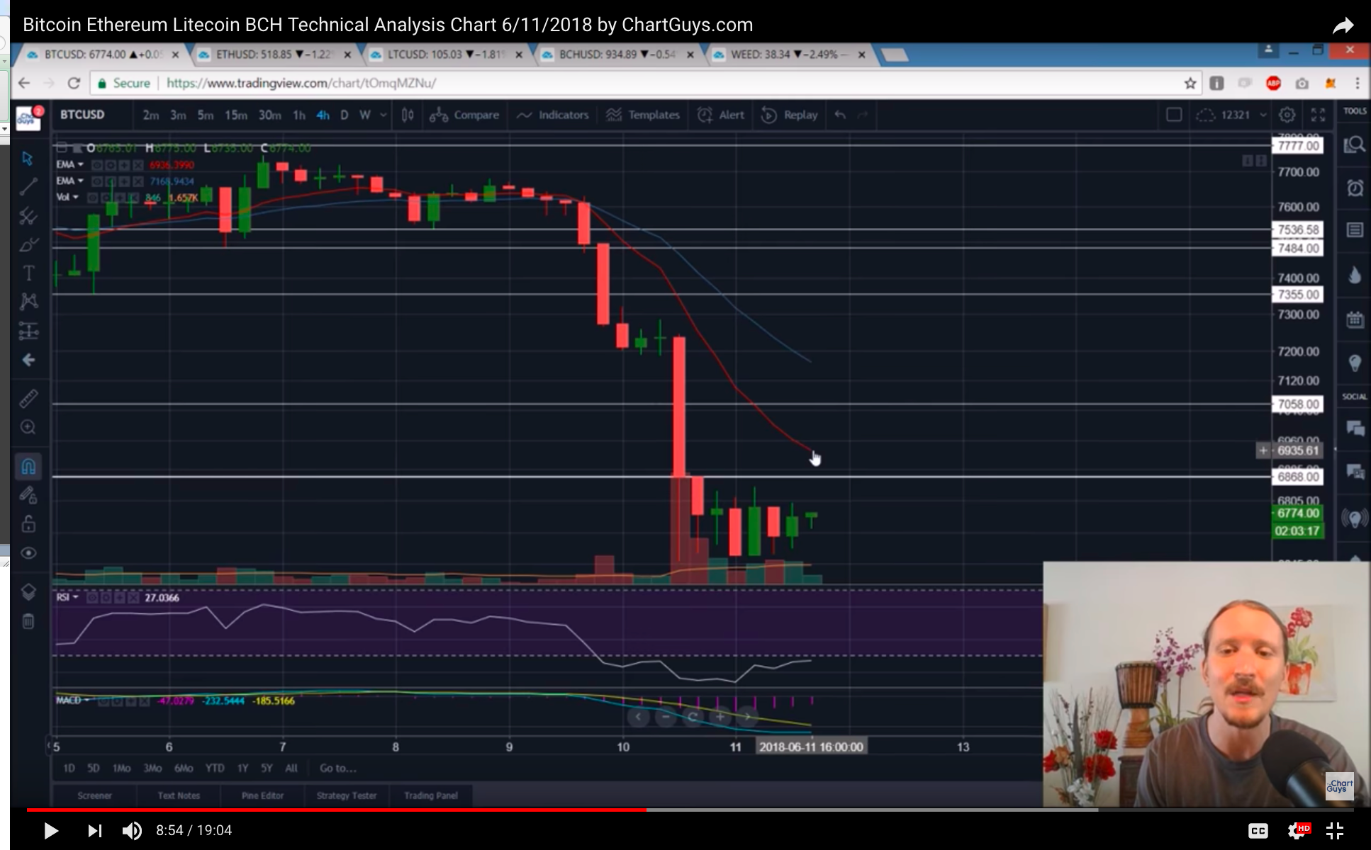Click the Go to... date button

338,768
